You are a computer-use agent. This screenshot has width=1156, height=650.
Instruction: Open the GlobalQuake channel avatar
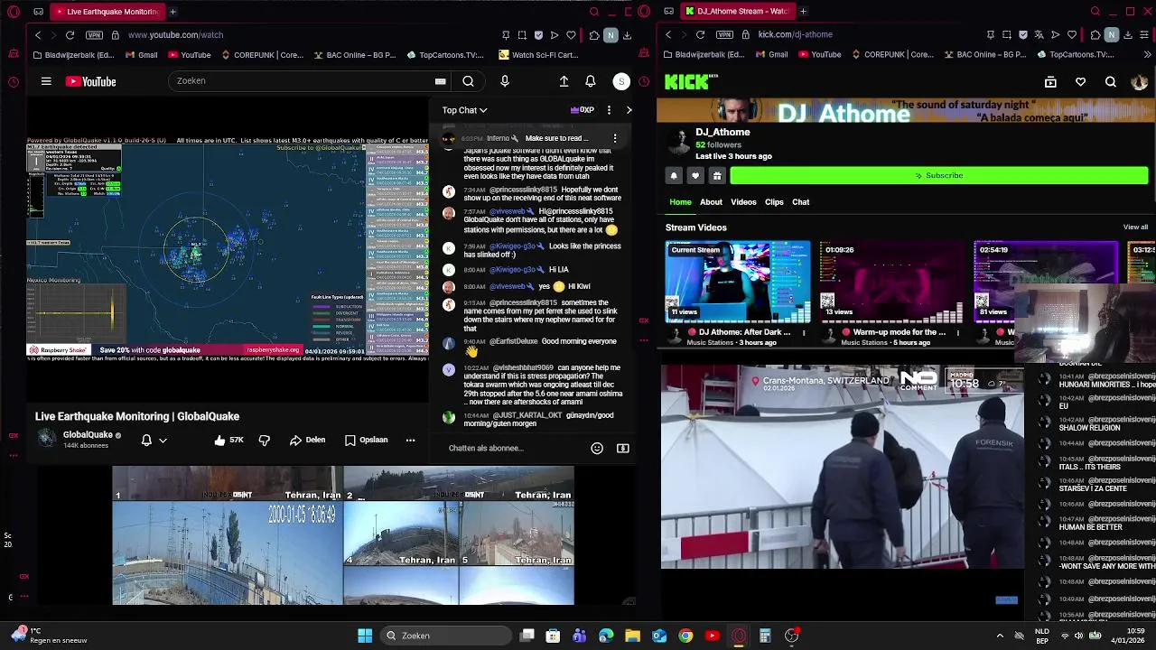[x=46, y=439]
